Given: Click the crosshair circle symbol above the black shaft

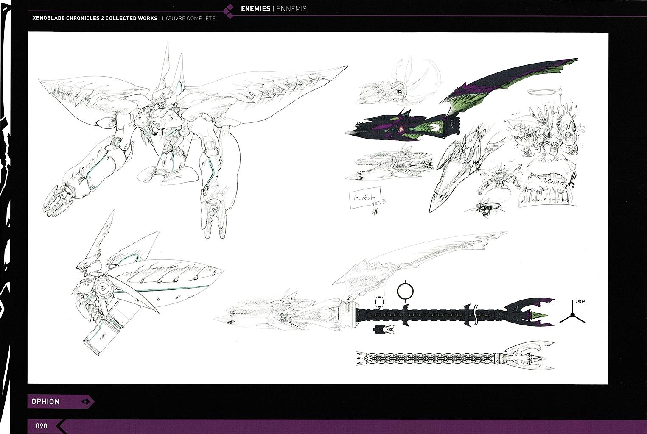Looking at the screenshot, I should (x=405, y=291).
